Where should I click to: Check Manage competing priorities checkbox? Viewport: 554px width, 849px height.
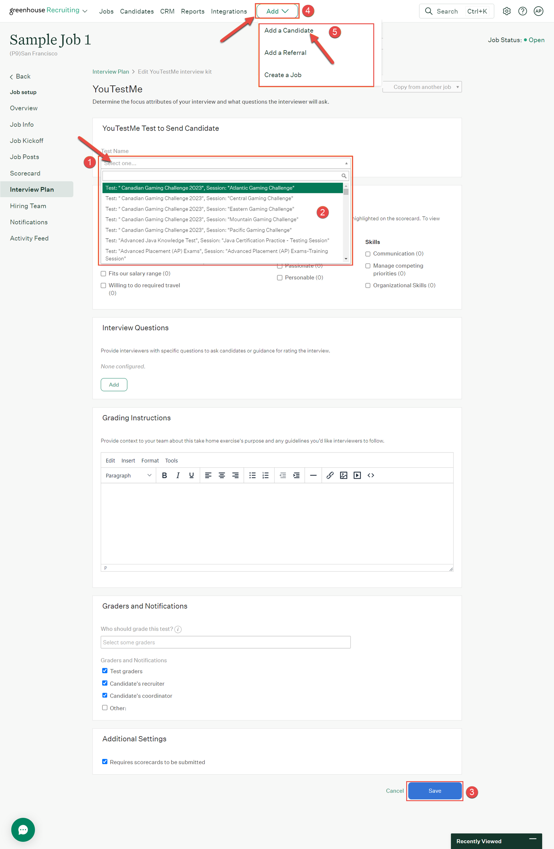pos(368,266)
